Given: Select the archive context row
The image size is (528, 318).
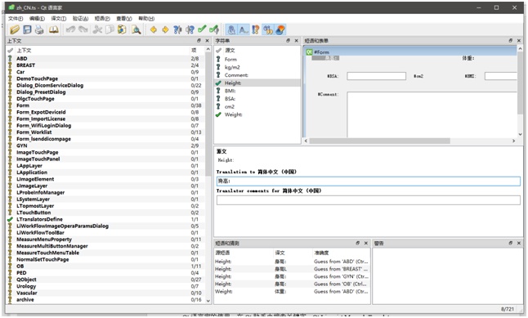Looking at the screenshot, I should (105, 300).
